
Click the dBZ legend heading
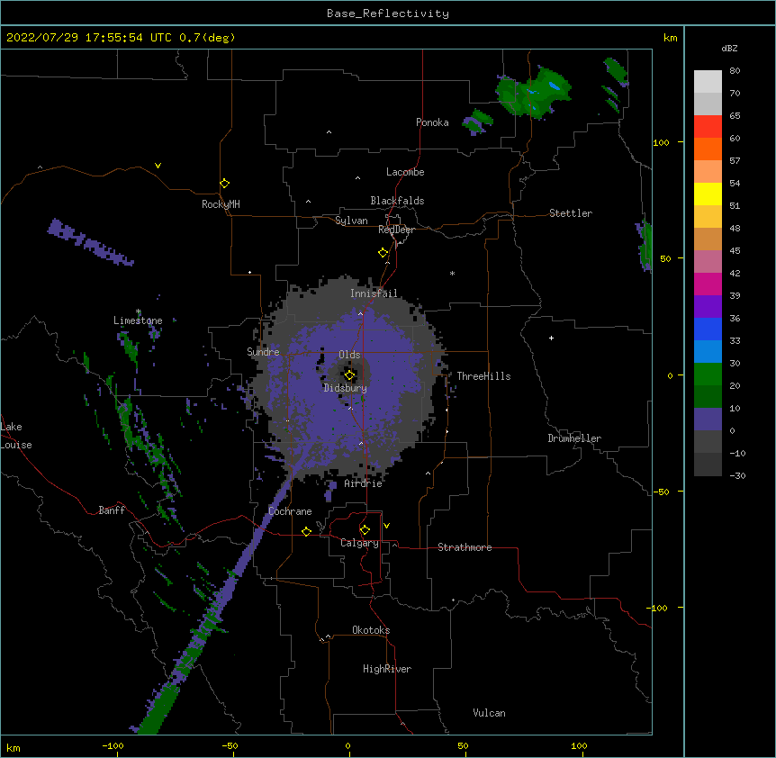coord(729,48)
